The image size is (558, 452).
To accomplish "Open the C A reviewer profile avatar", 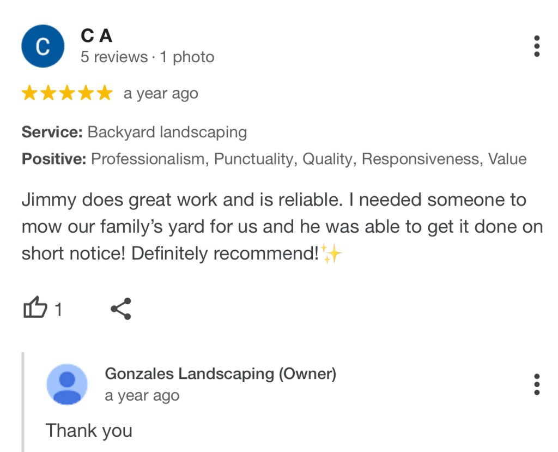I will click(43, 46).
